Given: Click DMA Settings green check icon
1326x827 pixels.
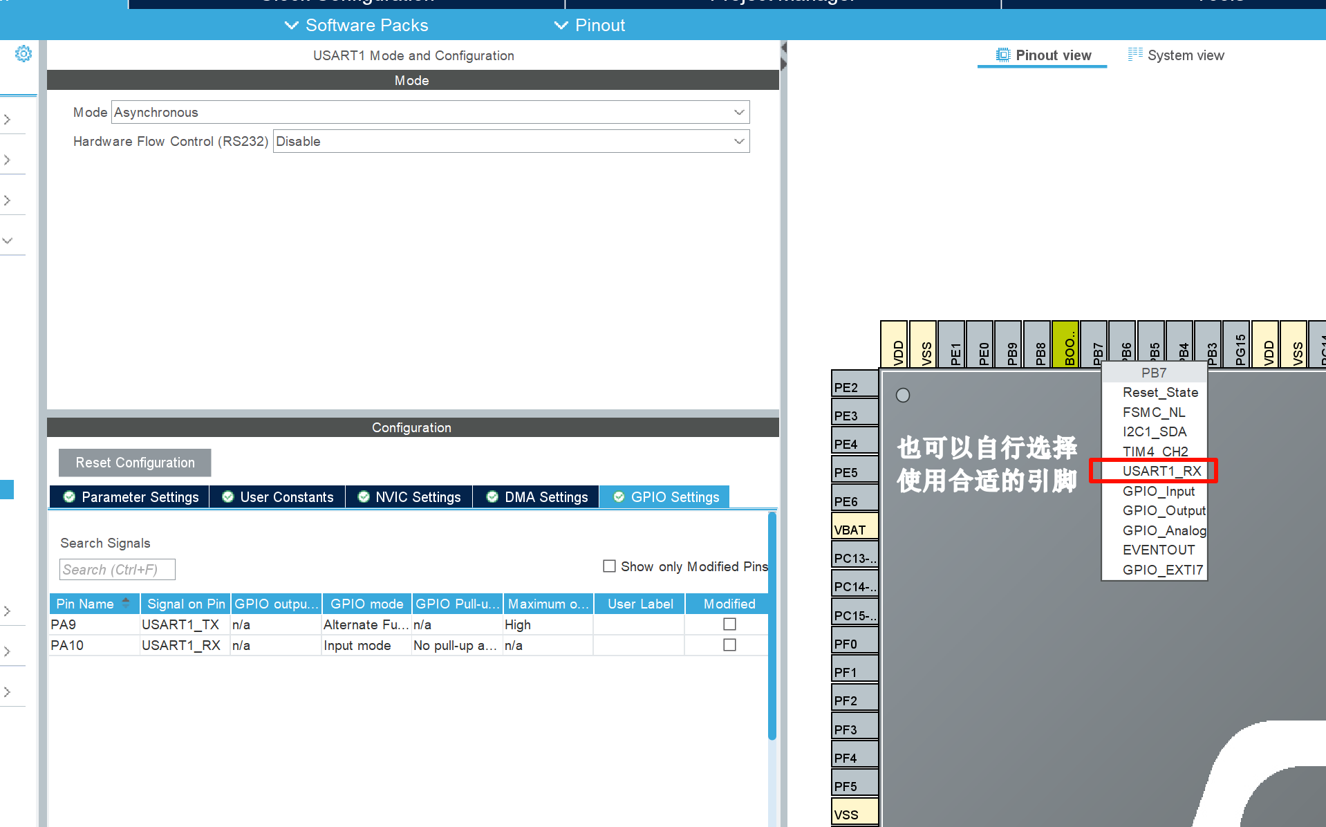Looking at the screenshot, I should [x=492, y=497].
